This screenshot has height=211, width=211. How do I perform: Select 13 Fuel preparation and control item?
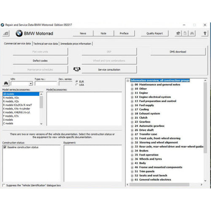click(155, 101)
